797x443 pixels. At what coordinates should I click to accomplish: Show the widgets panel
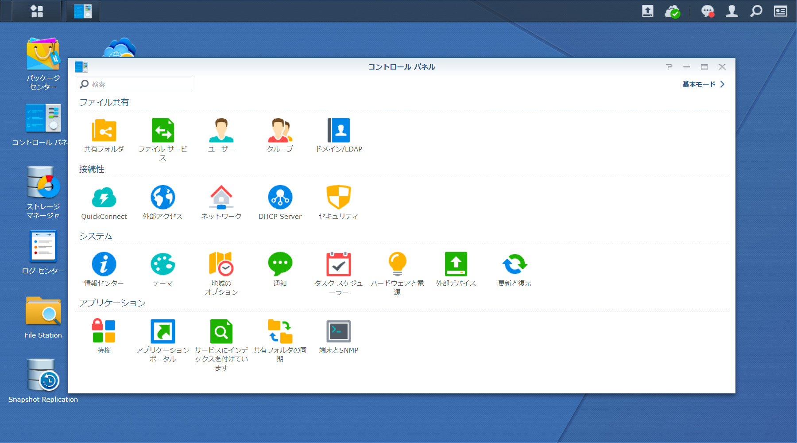coord(781,11)
